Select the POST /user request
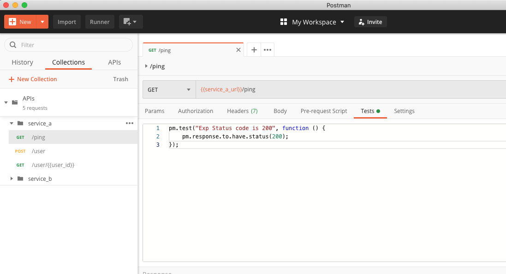The width and height of the screenshot is (506, 274). (38, 151)
